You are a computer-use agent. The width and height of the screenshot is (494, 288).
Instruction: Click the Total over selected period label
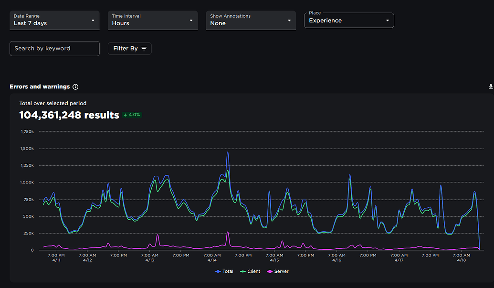pos(53,103)
